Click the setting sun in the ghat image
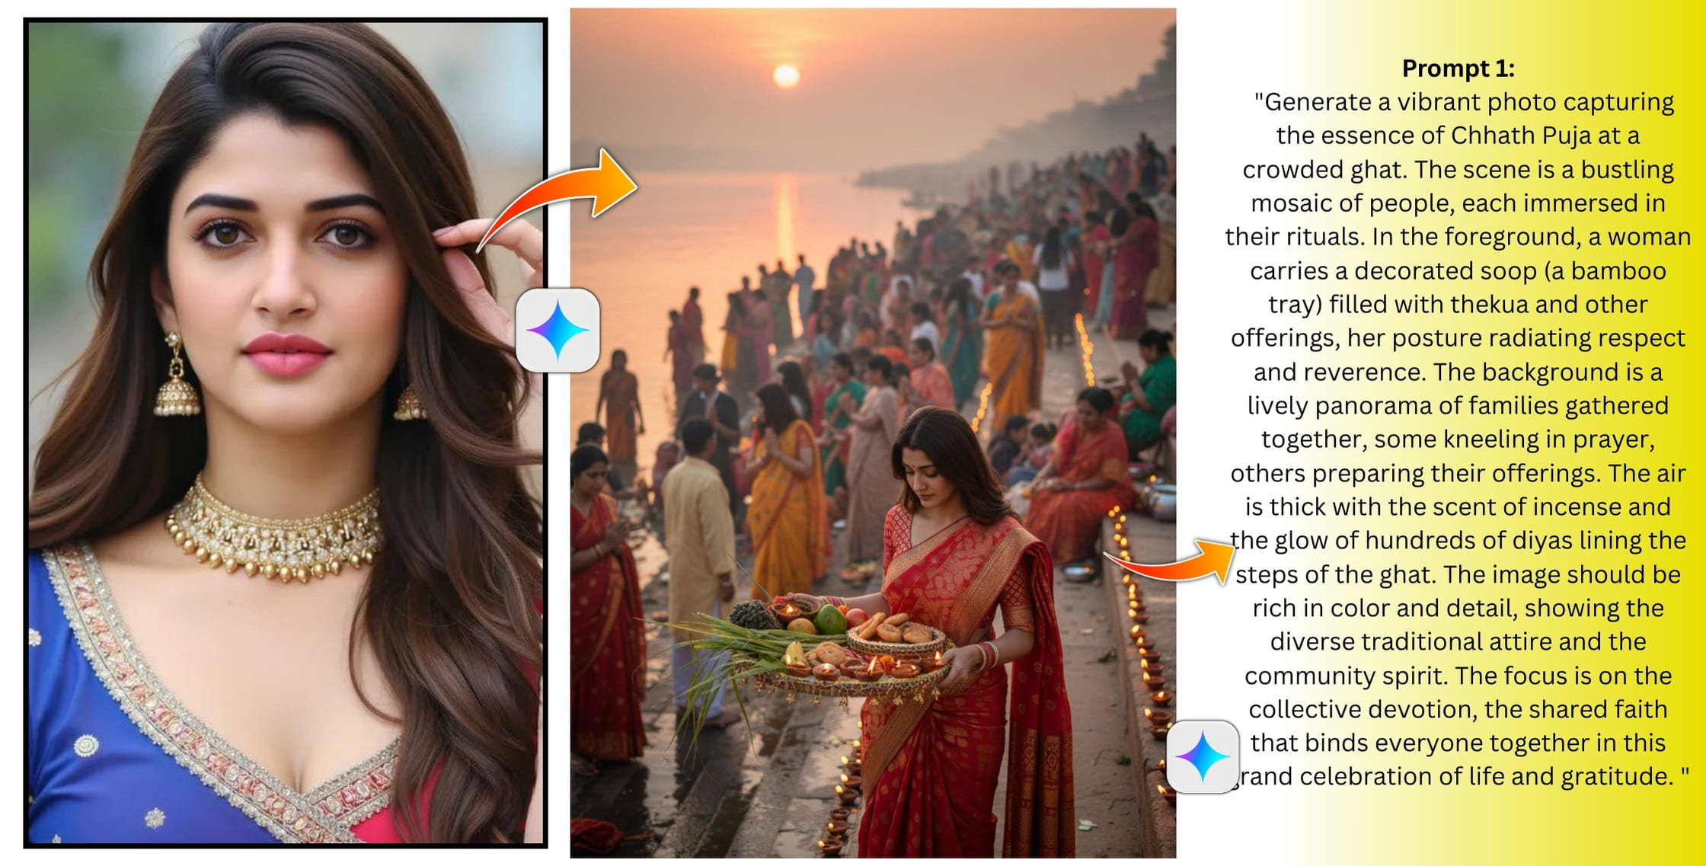Screen dimensions: 1706x866 click(786, 75)
